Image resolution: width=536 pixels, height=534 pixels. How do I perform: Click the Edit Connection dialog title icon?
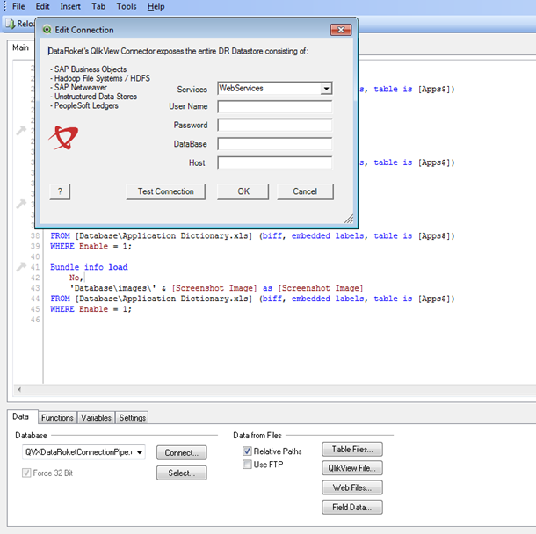47,30
